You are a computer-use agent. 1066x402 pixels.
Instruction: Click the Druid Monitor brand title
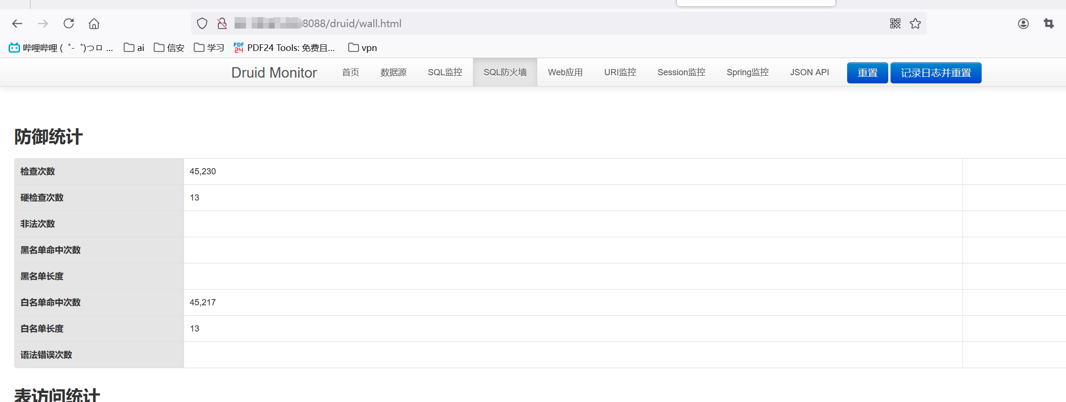pos(274,72)
